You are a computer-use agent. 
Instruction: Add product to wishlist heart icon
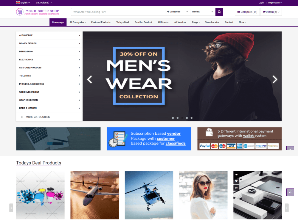point(236,181)
